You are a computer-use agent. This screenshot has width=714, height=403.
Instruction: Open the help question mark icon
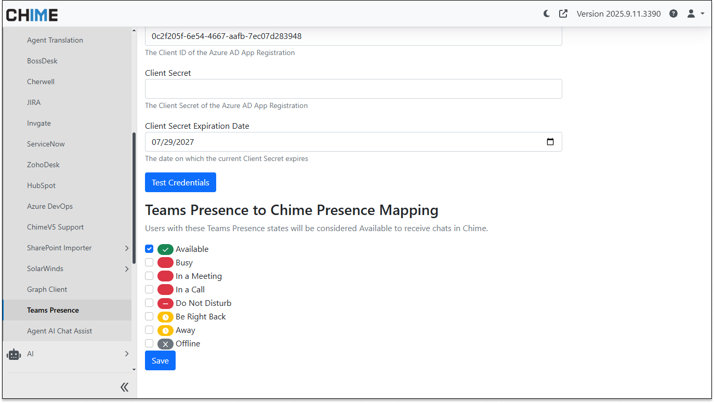[x=673, y=14]
